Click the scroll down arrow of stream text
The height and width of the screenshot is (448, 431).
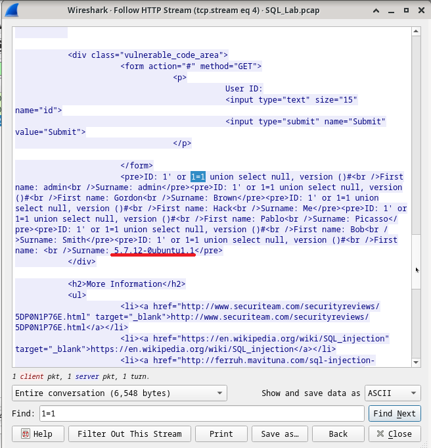(416, 362)
